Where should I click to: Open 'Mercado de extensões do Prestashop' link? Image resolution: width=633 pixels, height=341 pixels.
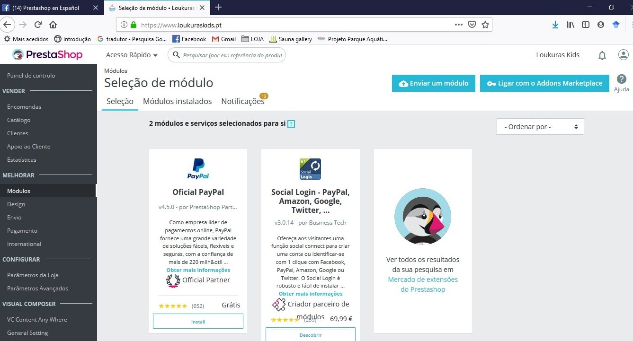pos(423,284)
